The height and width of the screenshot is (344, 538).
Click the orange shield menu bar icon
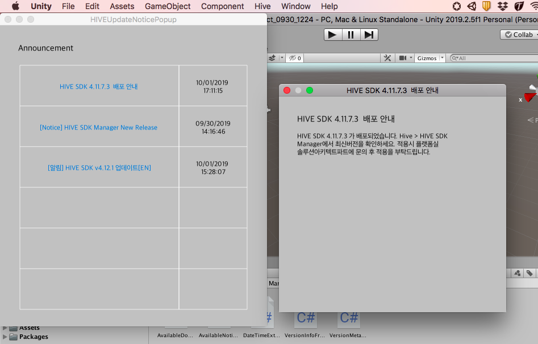[x=486, y=6]
